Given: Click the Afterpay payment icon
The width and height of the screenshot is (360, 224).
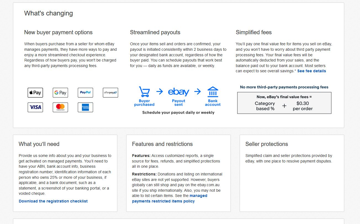Looking at the screenshot, I should click(x=110, y=93).
